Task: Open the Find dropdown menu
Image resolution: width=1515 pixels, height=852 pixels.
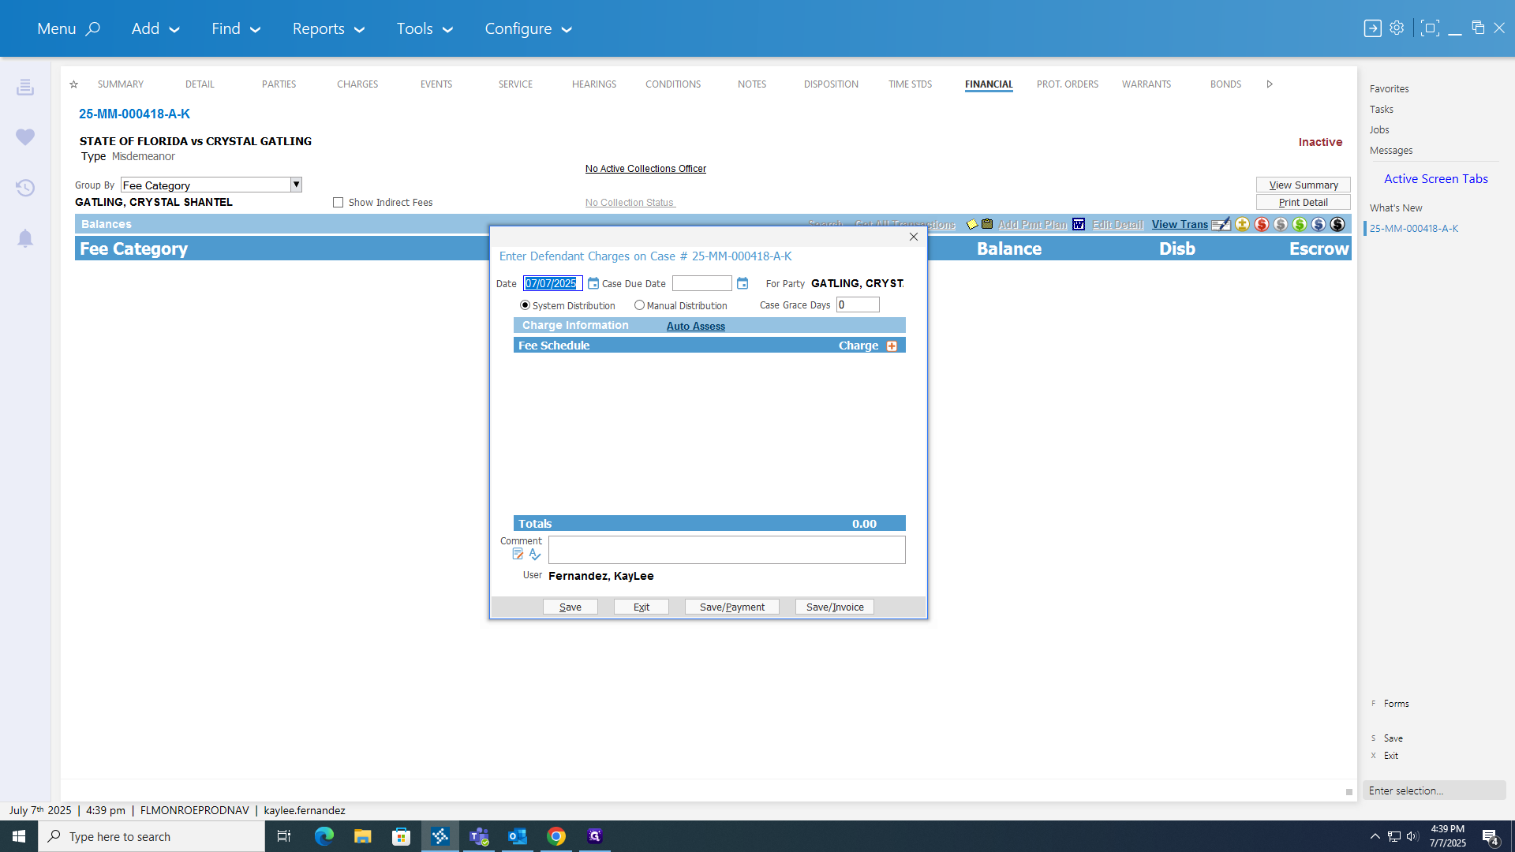Action: (236, 28)
